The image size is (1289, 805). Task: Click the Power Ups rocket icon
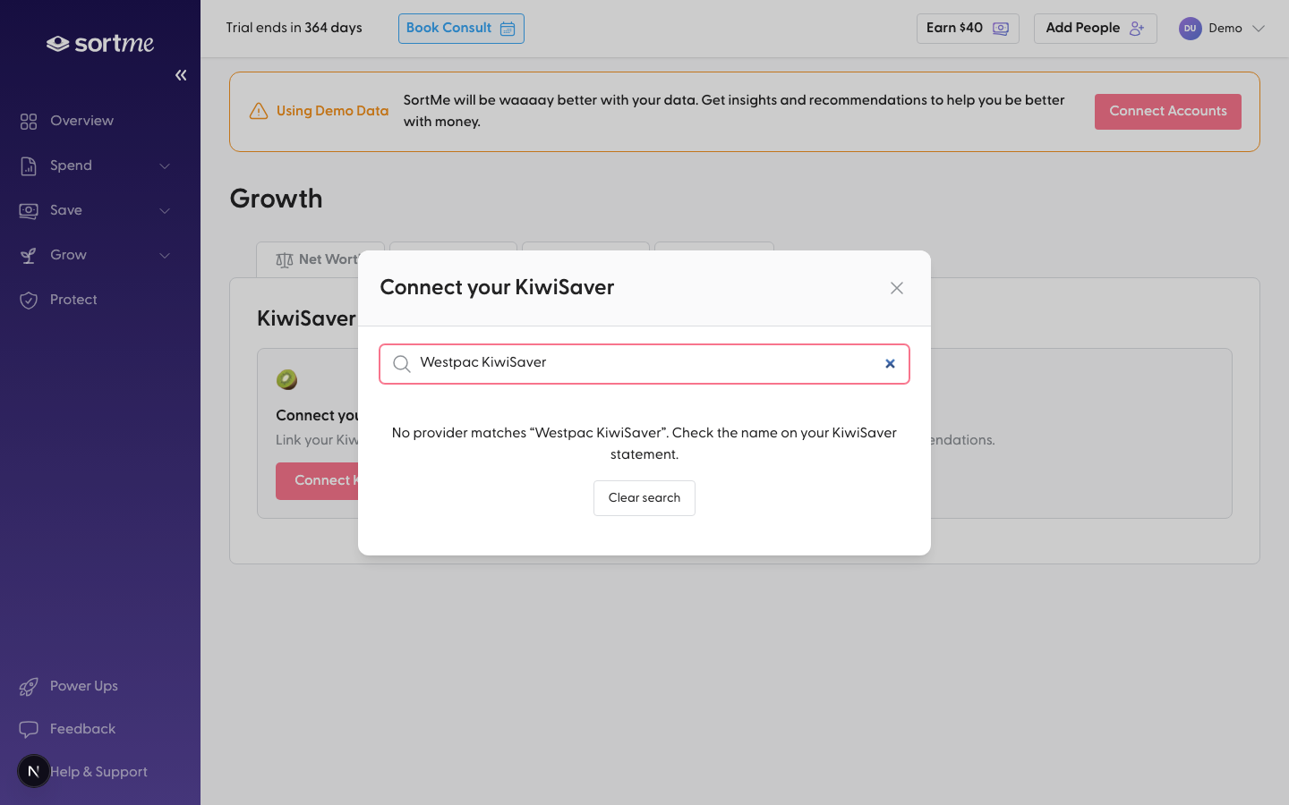29,686
